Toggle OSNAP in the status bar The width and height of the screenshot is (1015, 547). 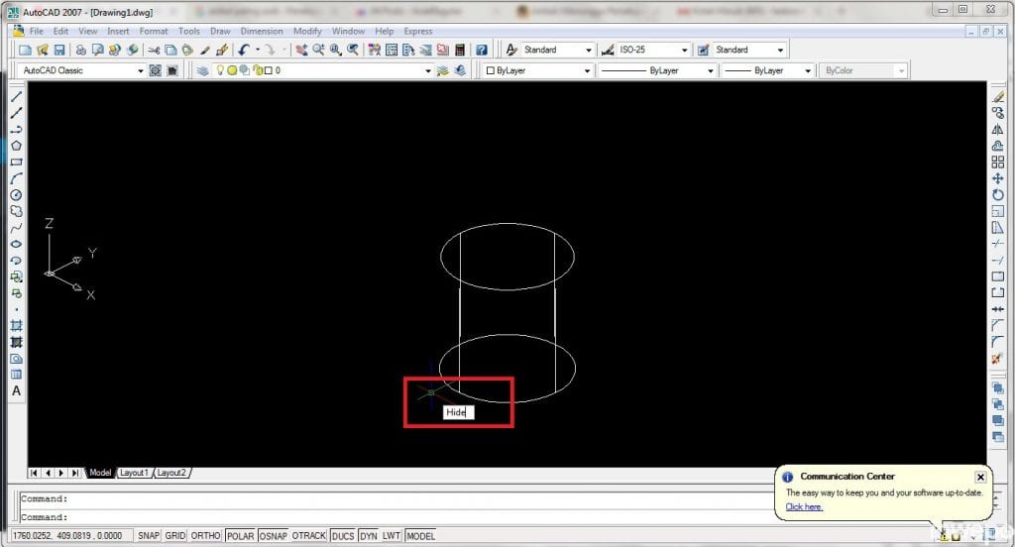click(273, 535)
